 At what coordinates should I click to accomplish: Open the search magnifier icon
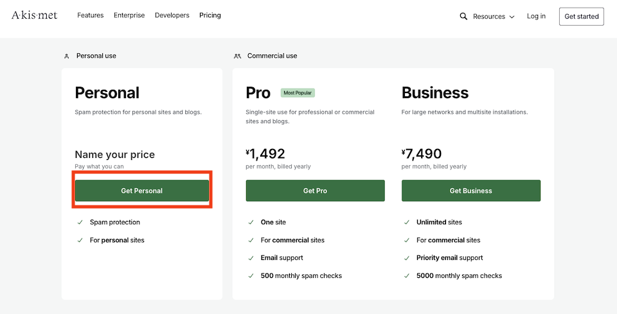click(x=463, y=16)
